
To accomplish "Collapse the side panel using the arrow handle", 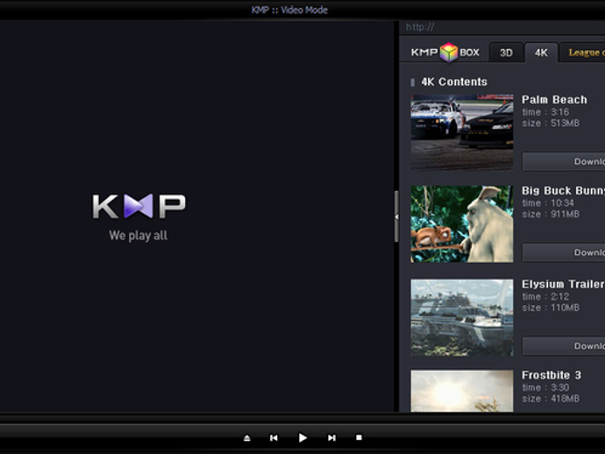I will click(396, 216).
